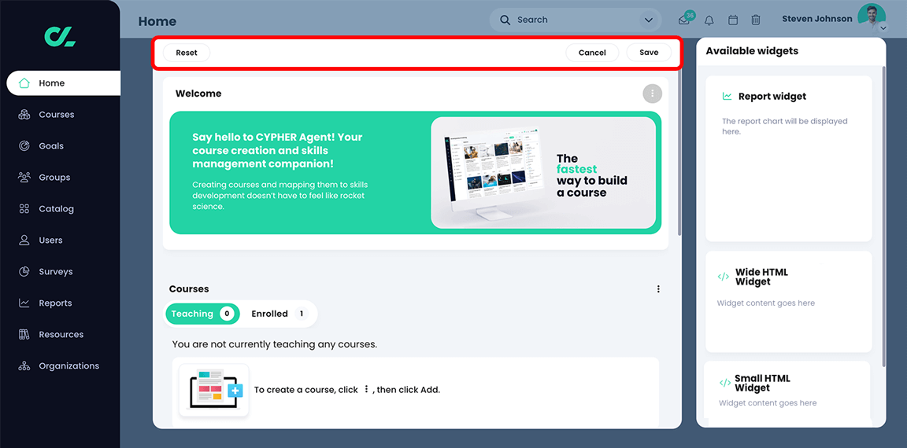Screen dimensions: 907x448
Task: Click the CYPHER logo in the sidebar
Action: [x=60, y=37]
